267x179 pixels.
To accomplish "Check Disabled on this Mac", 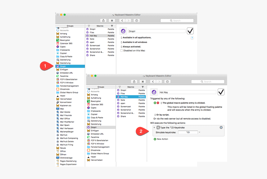I will pyautogui.click(x=121, y=50).
